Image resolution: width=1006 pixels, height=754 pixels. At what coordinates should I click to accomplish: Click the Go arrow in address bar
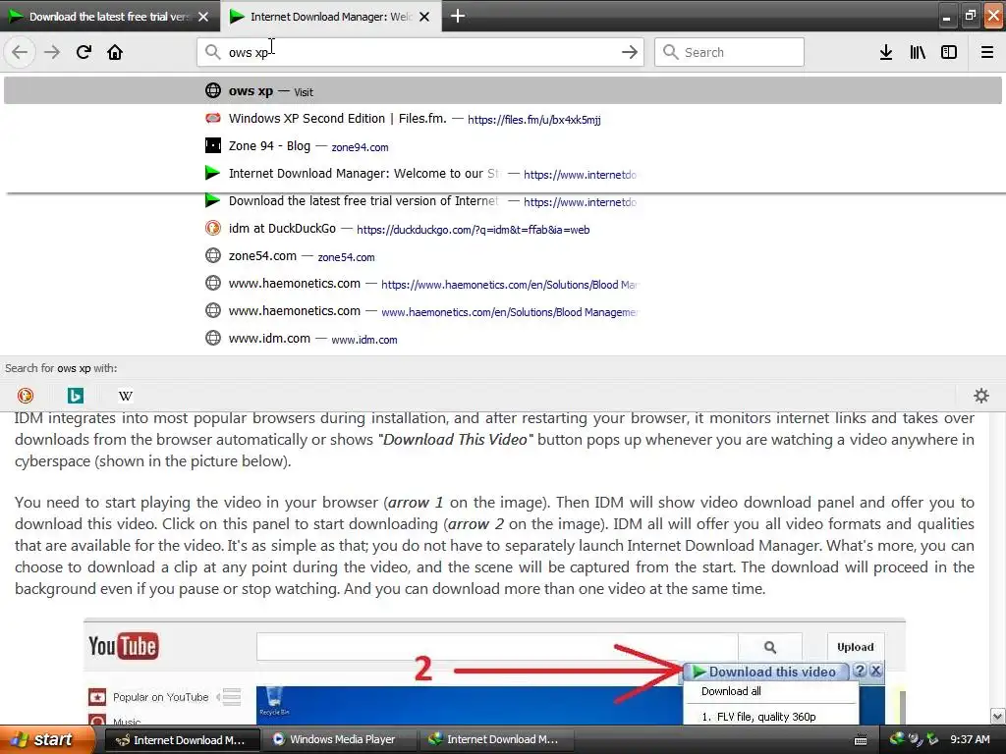point(630,52)
